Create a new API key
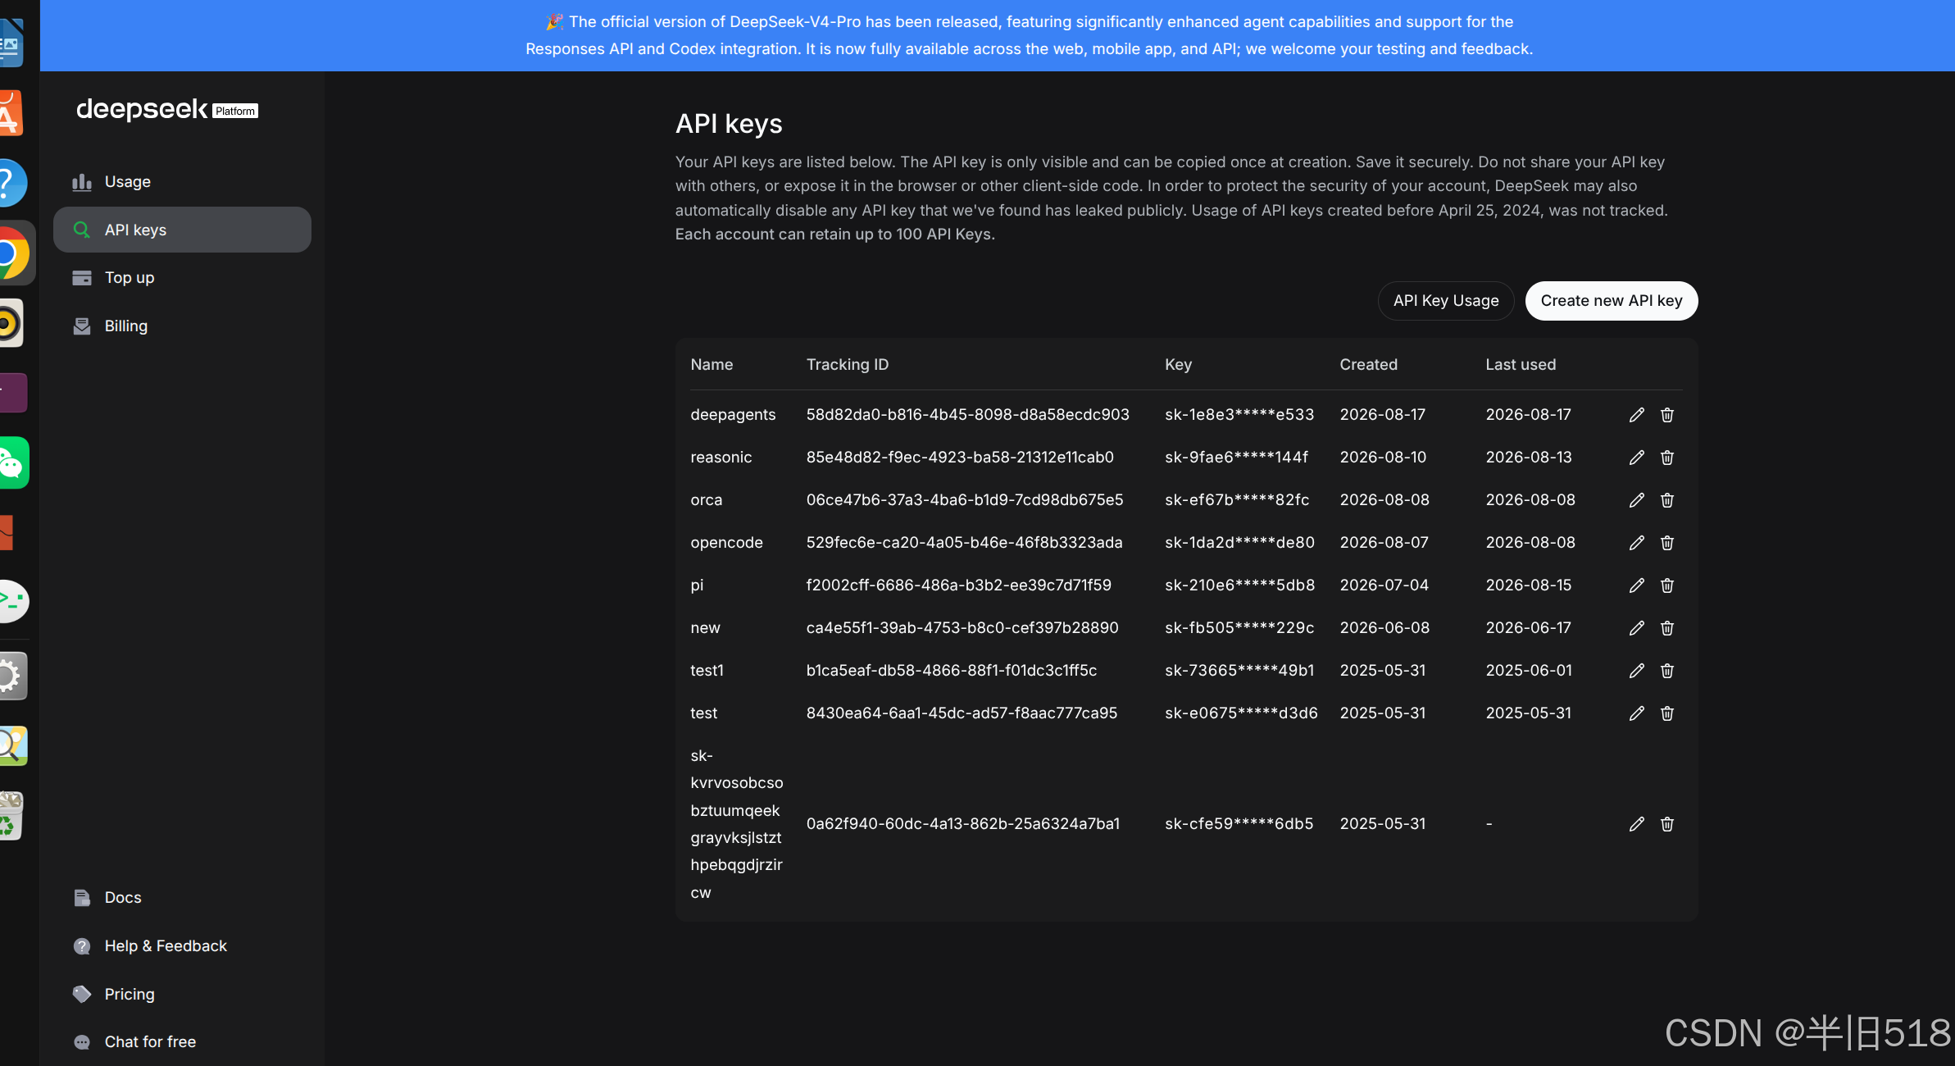 1612,301
